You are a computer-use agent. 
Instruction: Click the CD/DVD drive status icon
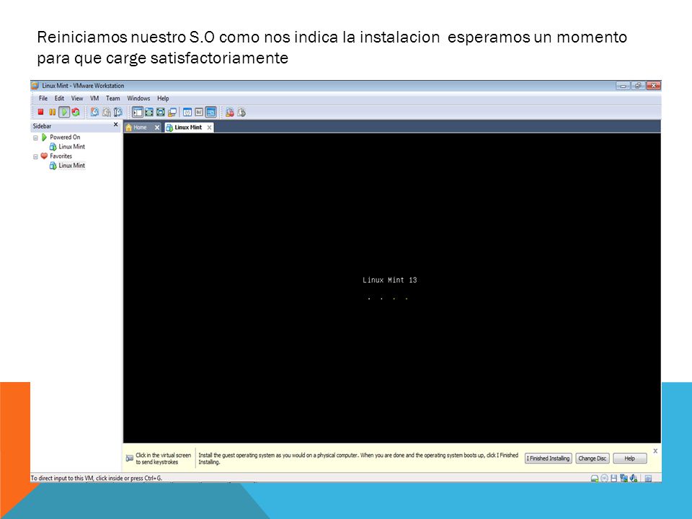tap(605, 479)
